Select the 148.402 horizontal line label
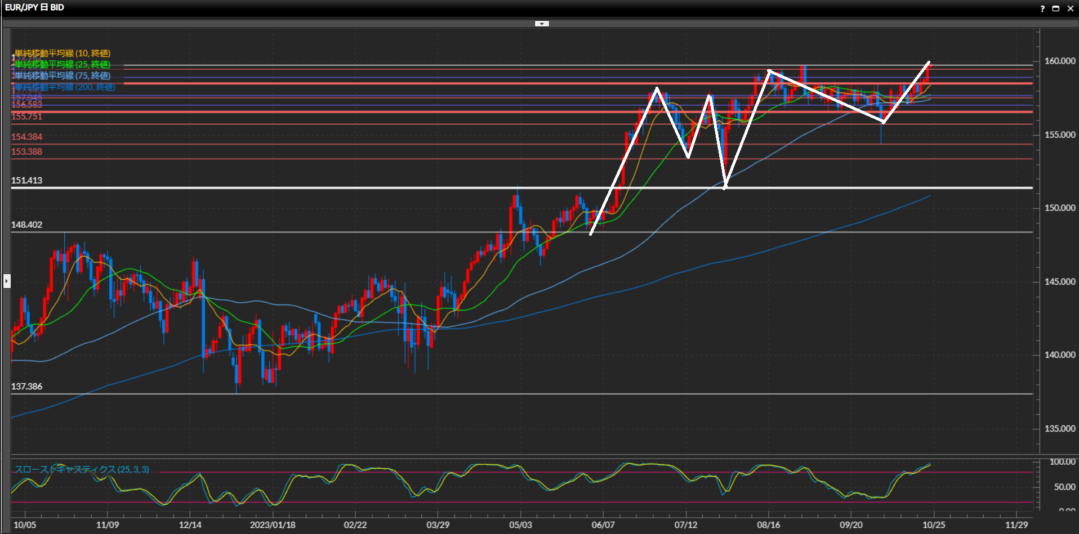This screenshot has height=534, width=1079. [x=26, y=225]
